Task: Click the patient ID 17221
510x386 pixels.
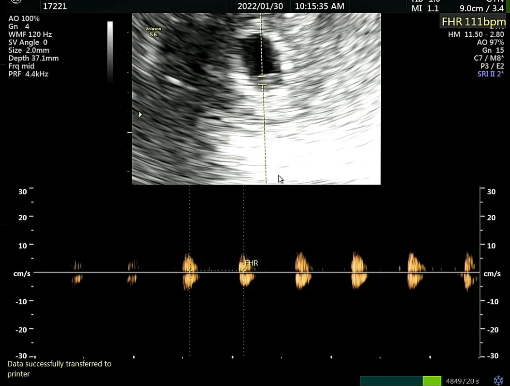Action: (x=55, y=6)
